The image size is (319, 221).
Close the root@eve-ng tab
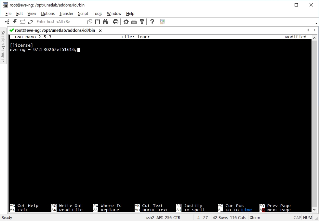(x=100, y=31)
